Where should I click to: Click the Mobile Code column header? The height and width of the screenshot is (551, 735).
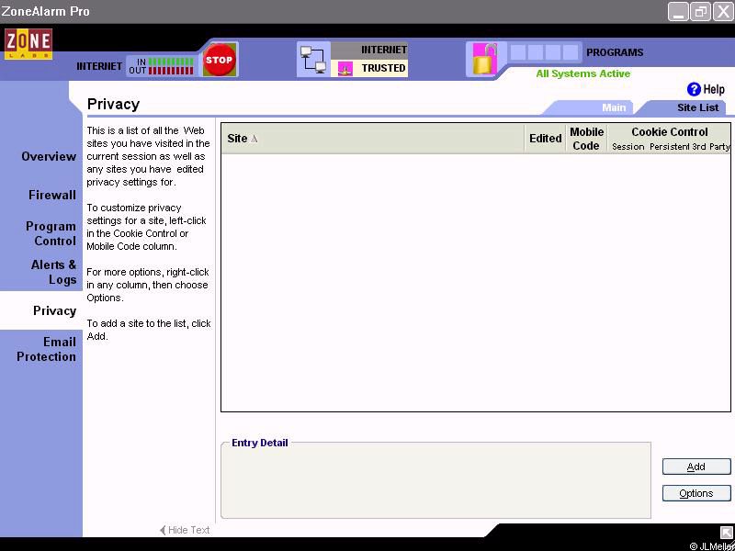(x=586, y=139)
